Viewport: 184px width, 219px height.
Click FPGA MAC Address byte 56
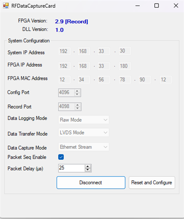[104, 79]
